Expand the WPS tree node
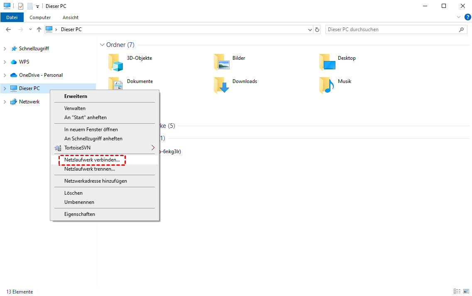Screen dimensions: 472x296 (5, 62)
